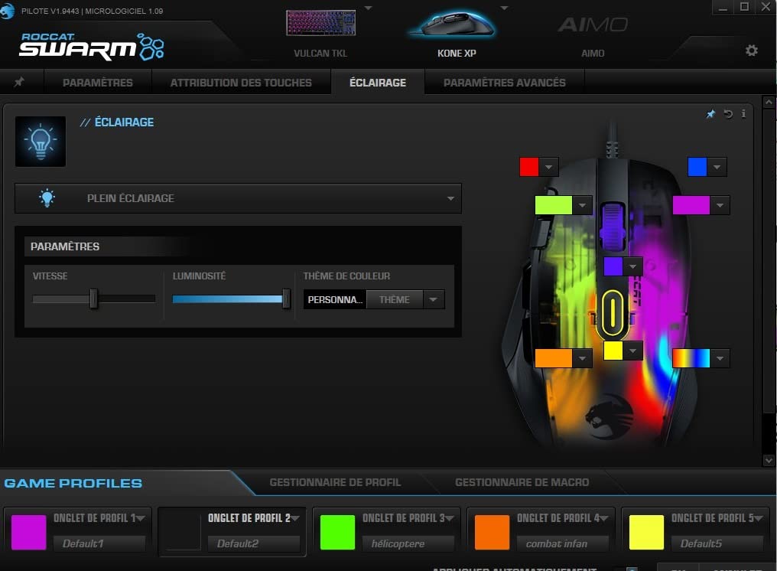Click the green profile 3 color square
The height and width of the screenshot is (571, 777).
tap(337, 532)
